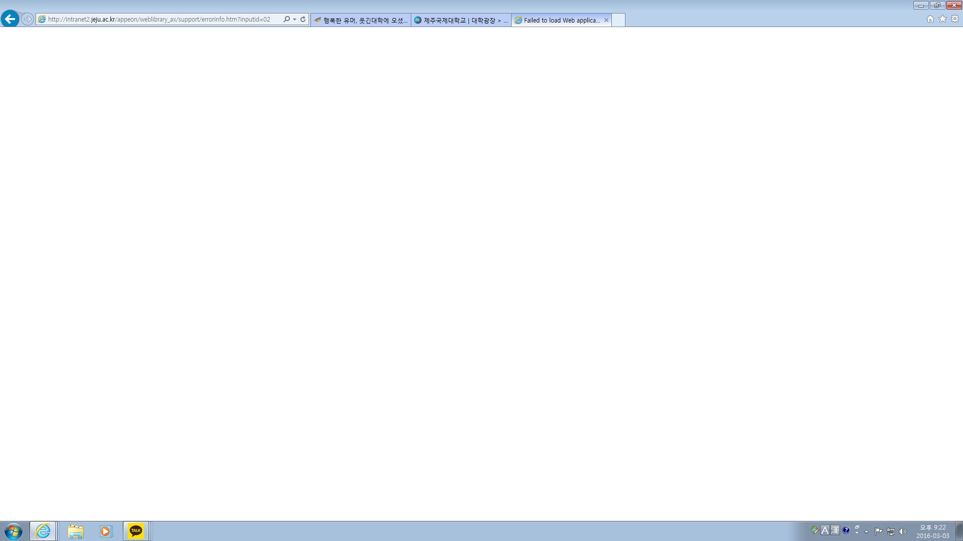The height and width of the screenshot is (541, 963).
Task: Switch to the 행복한 유머 tab
Action: pyautogui.click(x=360, y=20)
